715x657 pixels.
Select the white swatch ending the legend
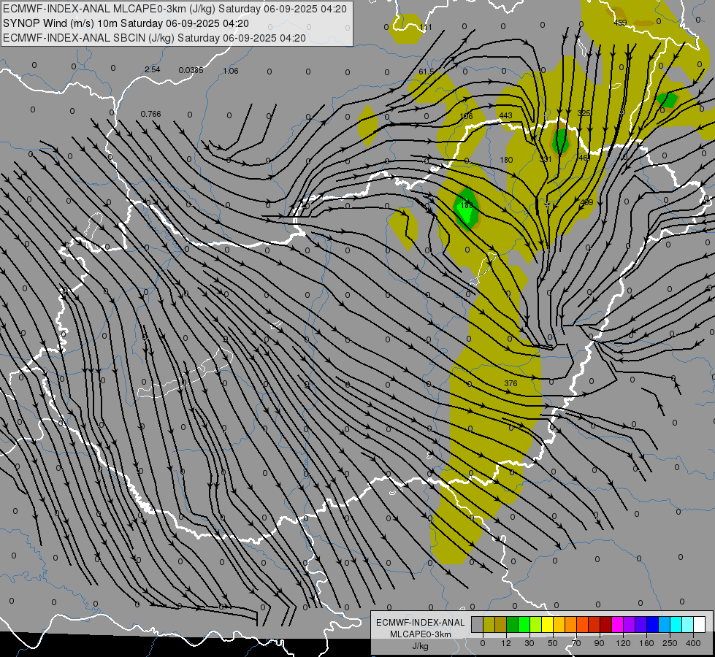point(700,624)
